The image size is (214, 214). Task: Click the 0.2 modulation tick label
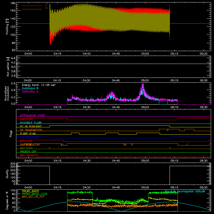coord(13,97)
